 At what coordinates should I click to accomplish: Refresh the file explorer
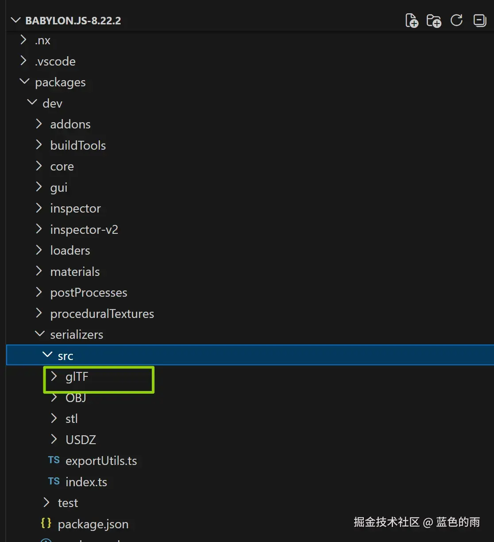[456, 20]
